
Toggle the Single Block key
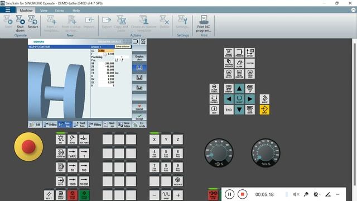pyautogui.click(x=61, y=195)
